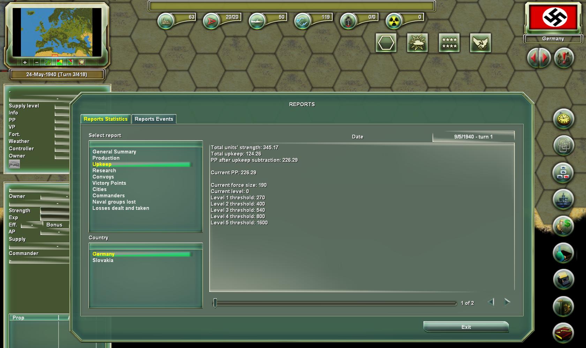Click the Germany country name label
This screenshot has width=586, height=348.
point(553,39)
